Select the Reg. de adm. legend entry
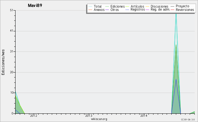 click(x=158, y=10)
